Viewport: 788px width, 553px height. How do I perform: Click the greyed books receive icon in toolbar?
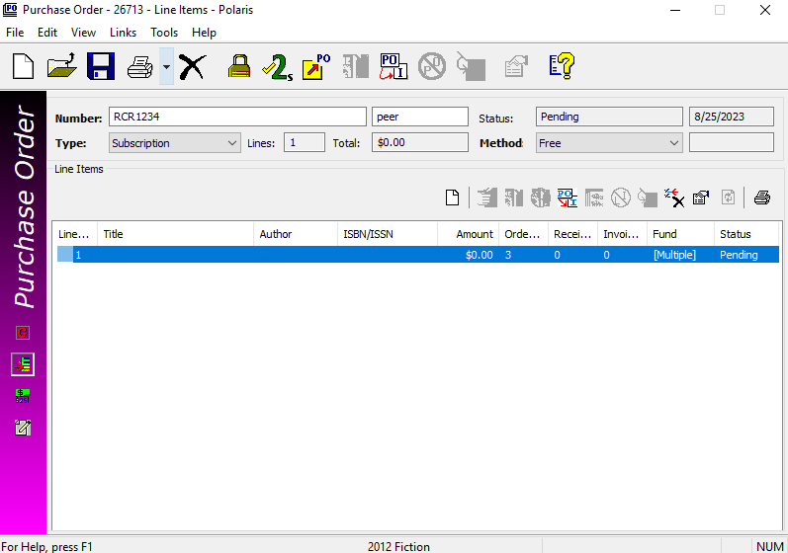click(x=355, y=66)
